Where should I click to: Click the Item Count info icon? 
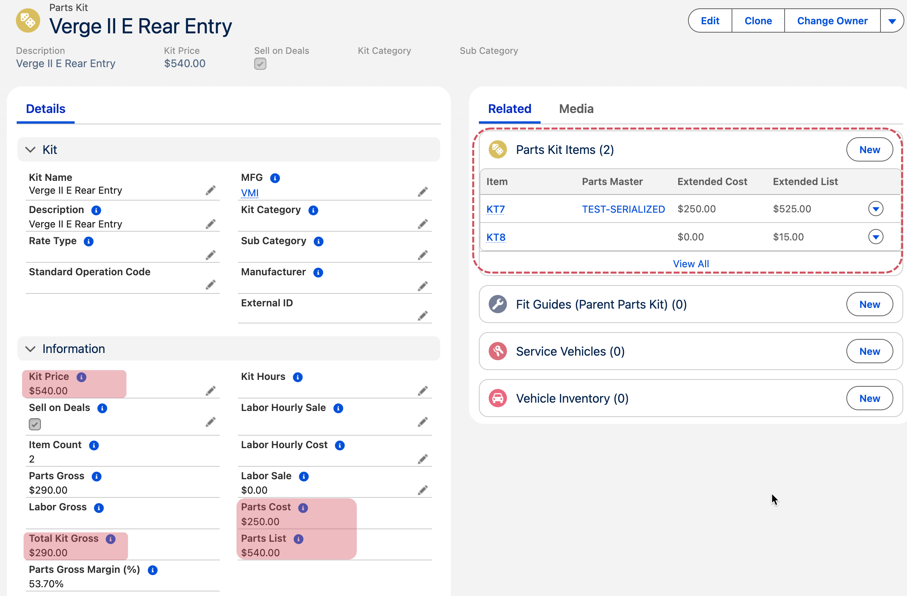[94, 445]
